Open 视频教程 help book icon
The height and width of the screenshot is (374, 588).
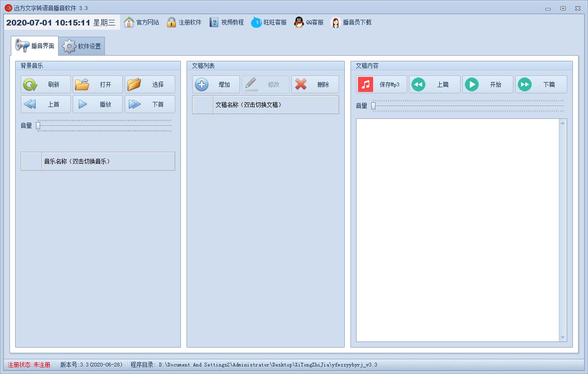tap(214, 22)
